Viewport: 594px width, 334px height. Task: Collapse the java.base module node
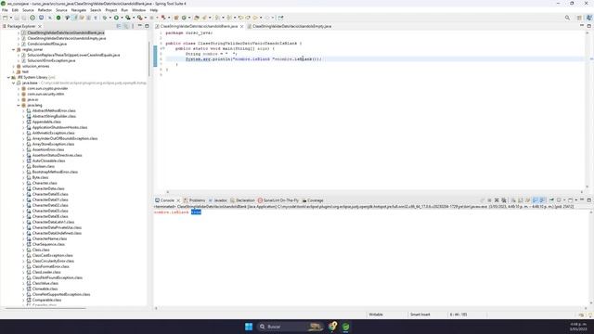[x=13, y=83]
